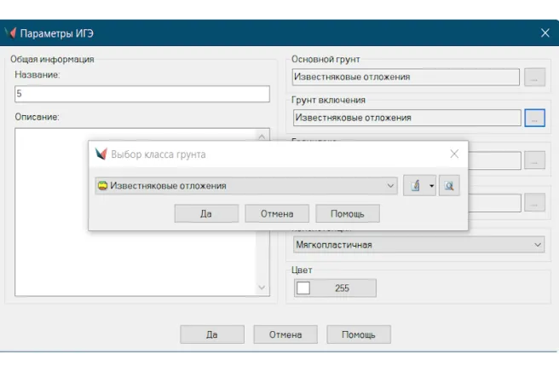Click Отмена at bottom of Параметры ИГЭ
This screenshot has width=559, height=372.
[285, 334]
